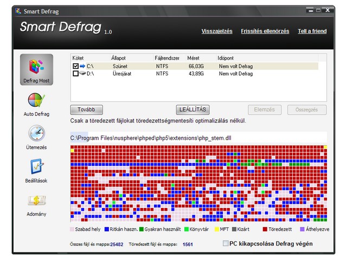Viewport: 347px width, 260px height.
Task: Click the Időpont column header
Action: [x=267, y=58]
